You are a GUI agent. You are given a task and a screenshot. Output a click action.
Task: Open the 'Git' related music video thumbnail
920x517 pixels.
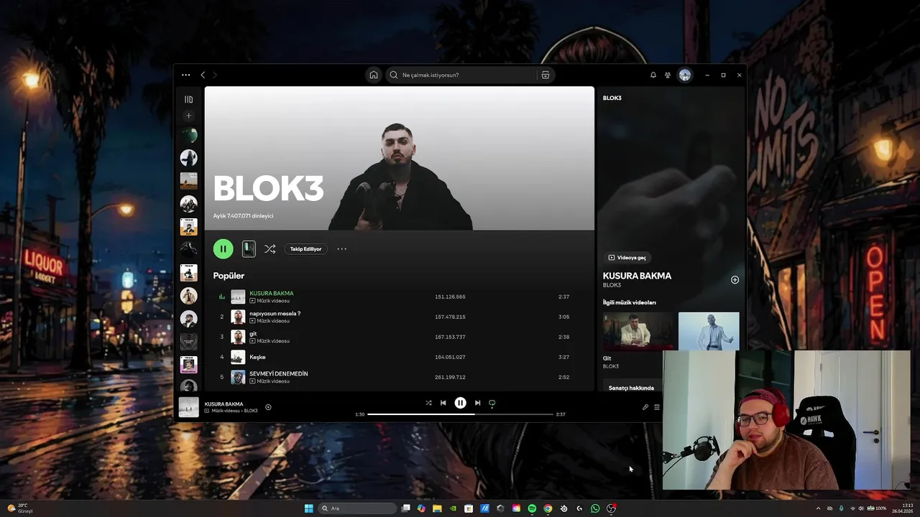[x=638, y=331]
